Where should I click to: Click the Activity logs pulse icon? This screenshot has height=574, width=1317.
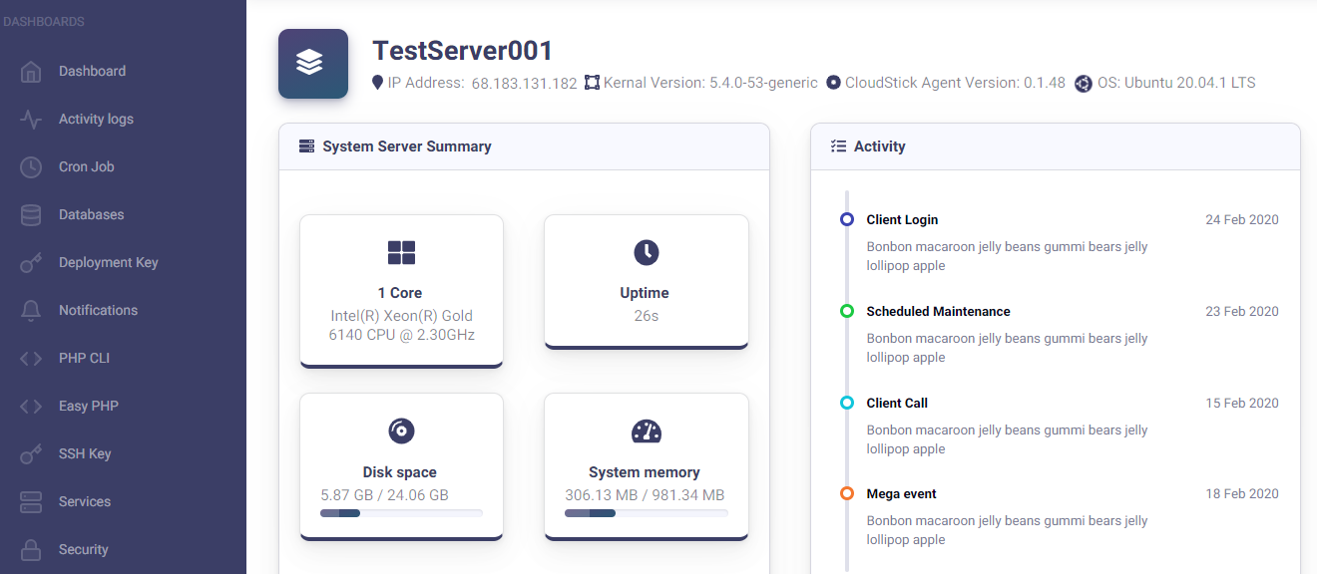[x=31, y=120]
